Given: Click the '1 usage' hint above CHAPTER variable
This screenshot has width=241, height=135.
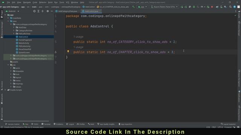Looking at the screenshot, I should click(x=78, y=47).
